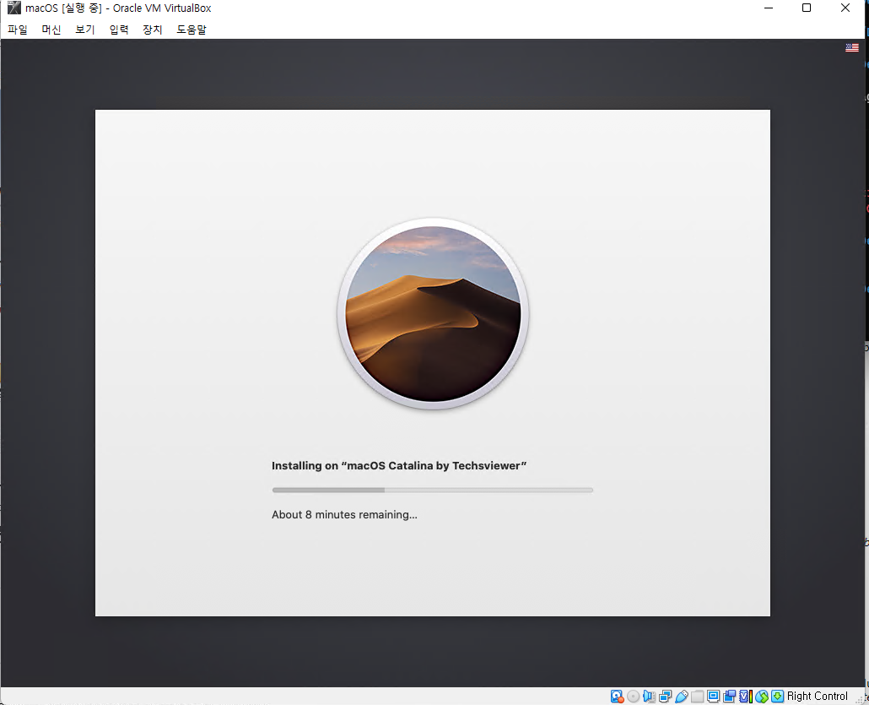The image size is (869, 705).
Task: Close the VirtualBox VM window
Action: pos(845,8)
